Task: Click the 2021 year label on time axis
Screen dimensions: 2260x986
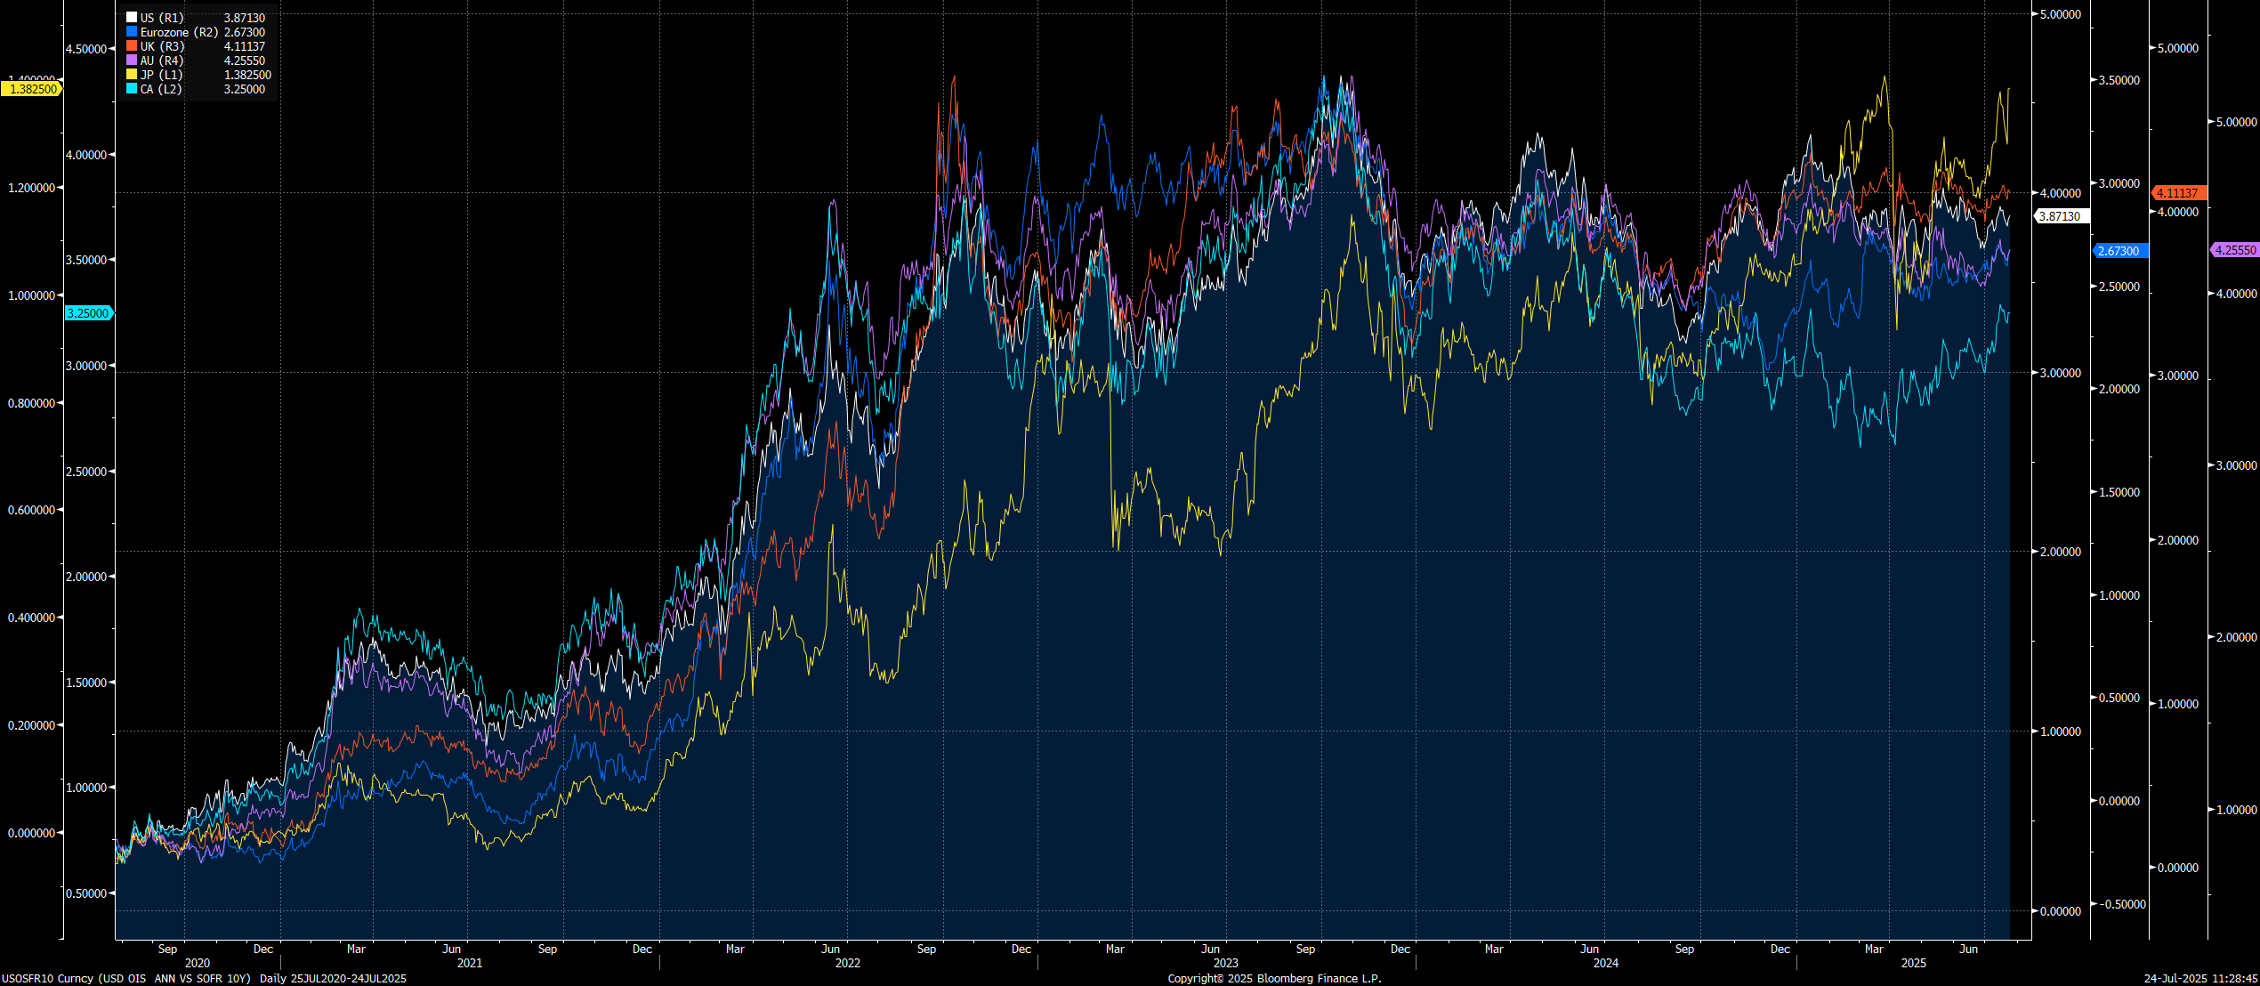Action: tap(469, 963)
